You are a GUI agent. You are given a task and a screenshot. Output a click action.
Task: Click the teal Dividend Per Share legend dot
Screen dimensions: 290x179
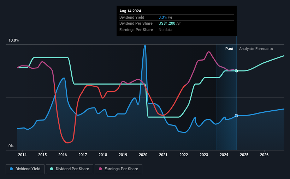coord(52,169)
